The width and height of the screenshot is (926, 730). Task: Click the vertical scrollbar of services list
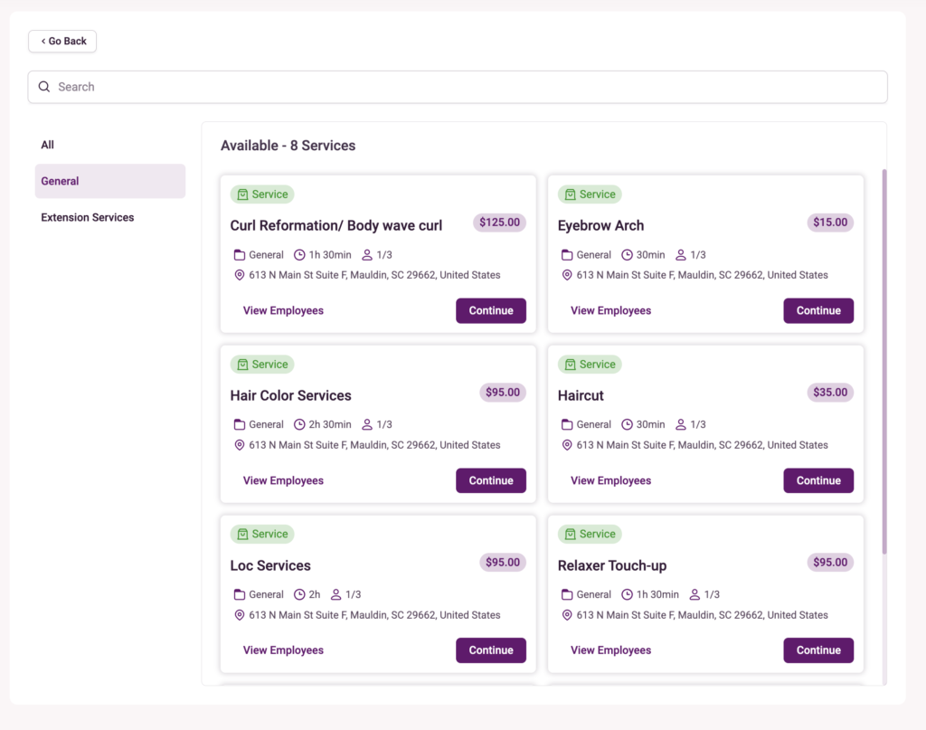click(x=884, y=362)
